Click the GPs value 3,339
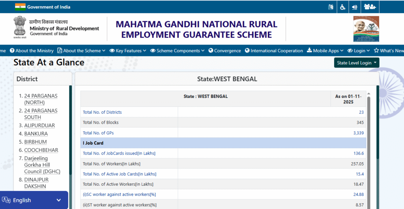The width and height of the screenshot is (404, 209). pos(358,133)
